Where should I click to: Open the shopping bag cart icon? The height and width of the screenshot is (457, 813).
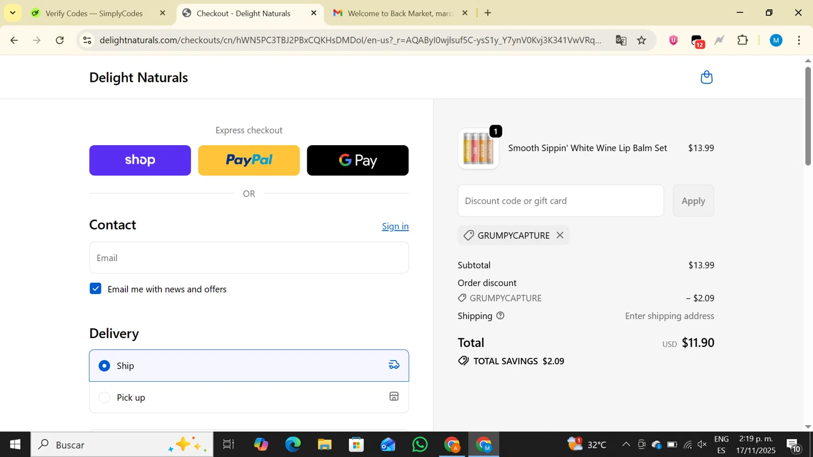[x=706, y=77]
